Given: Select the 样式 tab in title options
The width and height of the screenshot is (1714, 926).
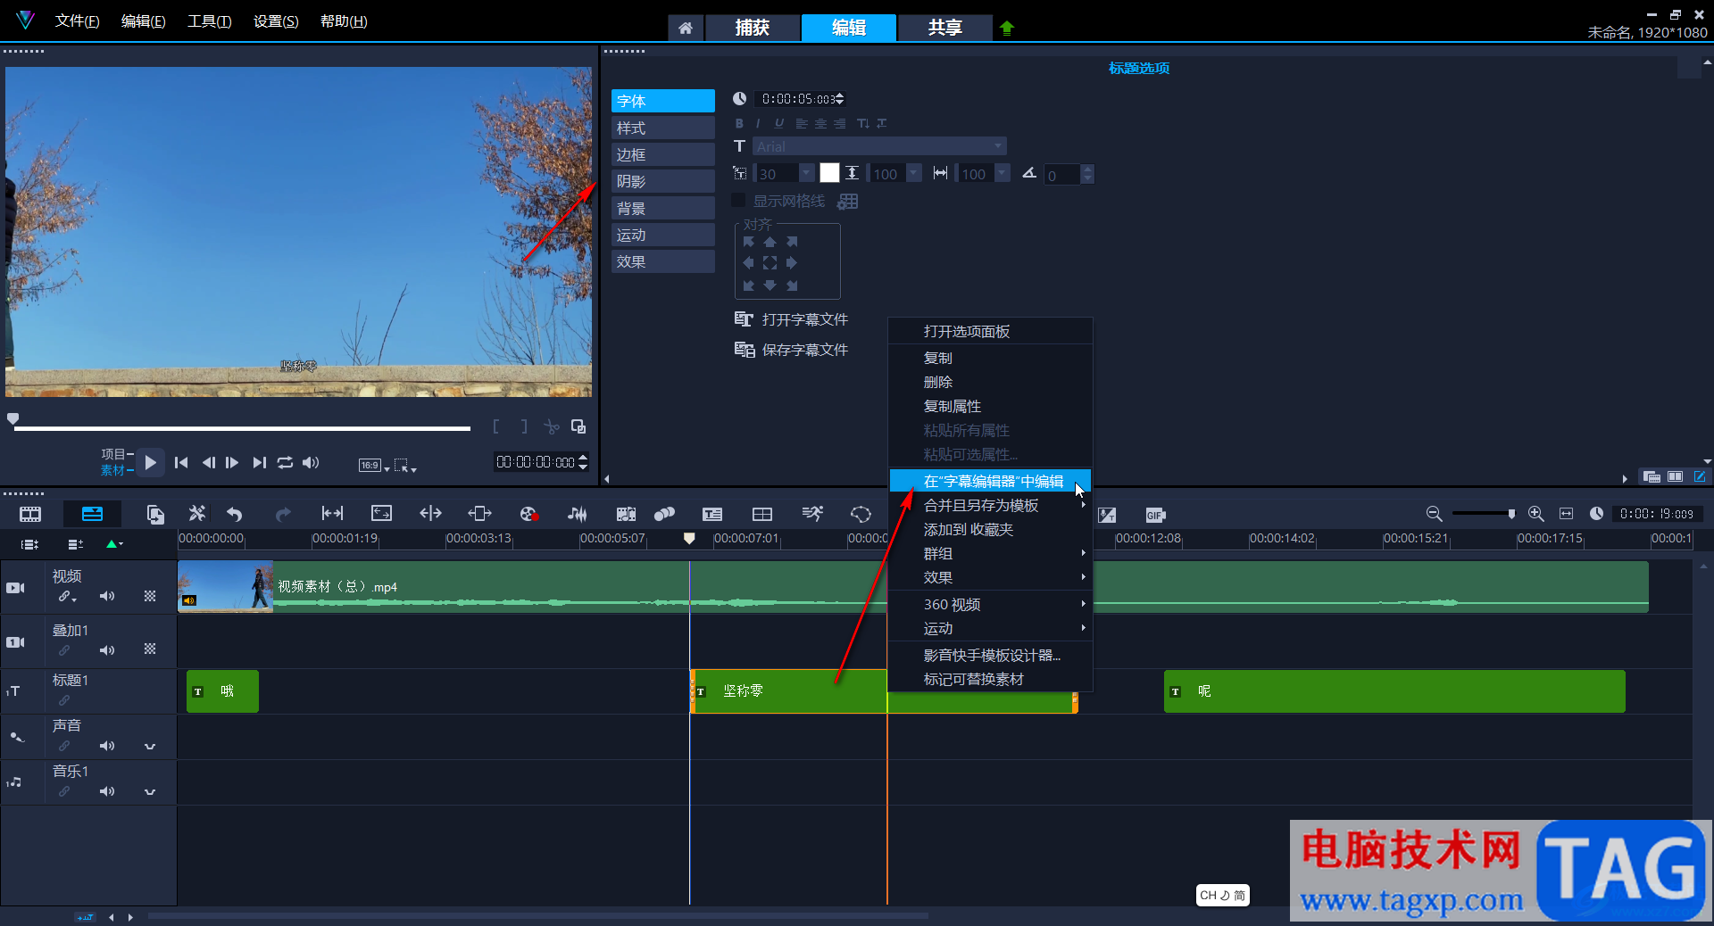Looking at the screenshot, I should pyautogui.click(x=663, y=128).
